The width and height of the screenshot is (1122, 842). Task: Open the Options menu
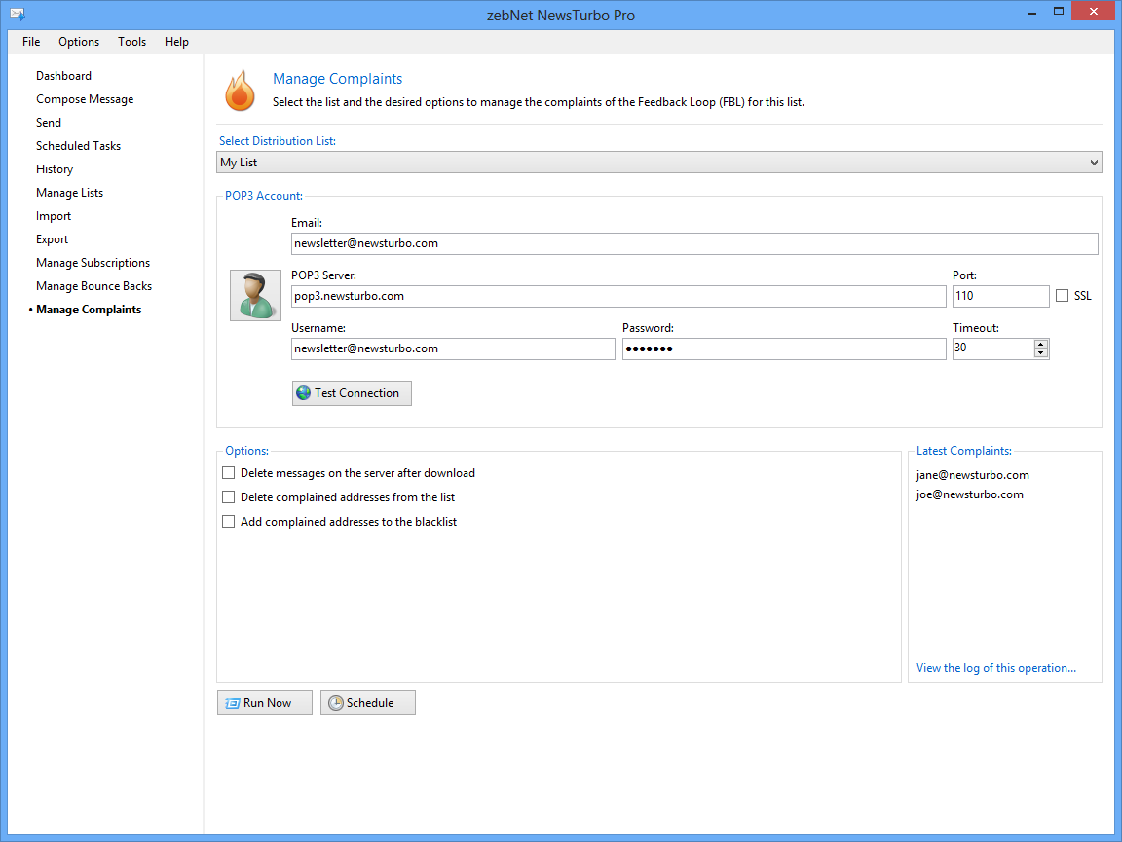[79, 42]
